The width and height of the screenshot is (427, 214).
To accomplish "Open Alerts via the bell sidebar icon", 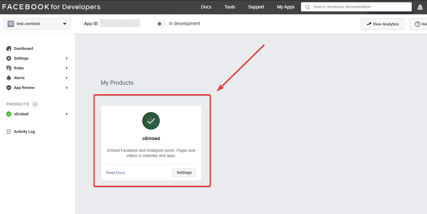I will click(x=9, y=78).
